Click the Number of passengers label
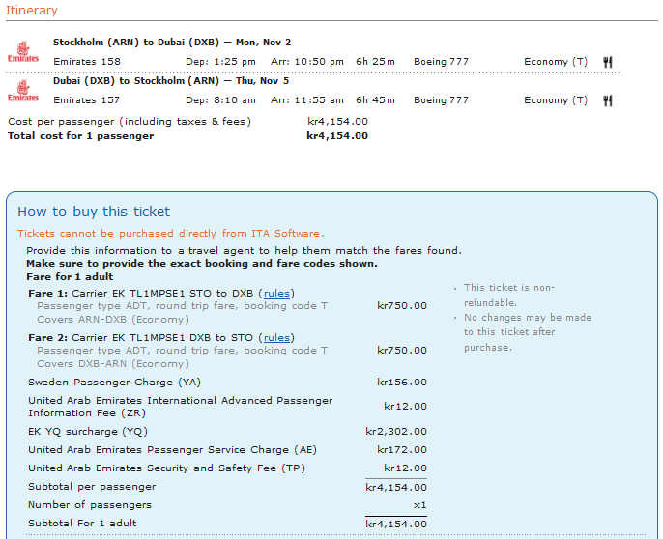This screenshot has height=539, width=663. click(x=90, y=505)
